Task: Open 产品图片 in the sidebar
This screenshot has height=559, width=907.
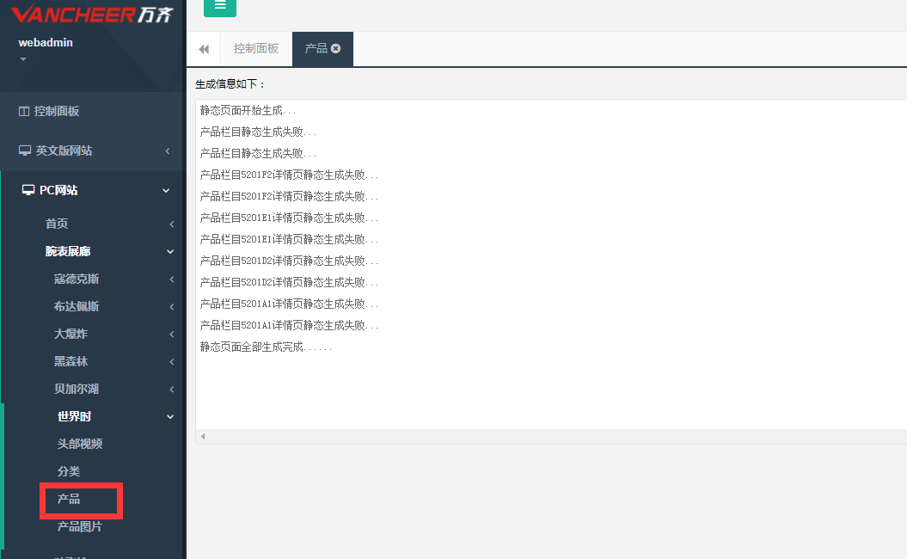Action: pyautogui.click(x=79, y=526)
